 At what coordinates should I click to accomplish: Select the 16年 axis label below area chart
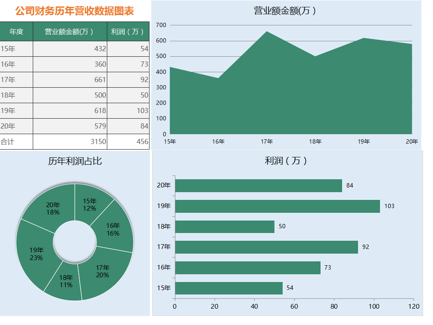pos(218,141)
